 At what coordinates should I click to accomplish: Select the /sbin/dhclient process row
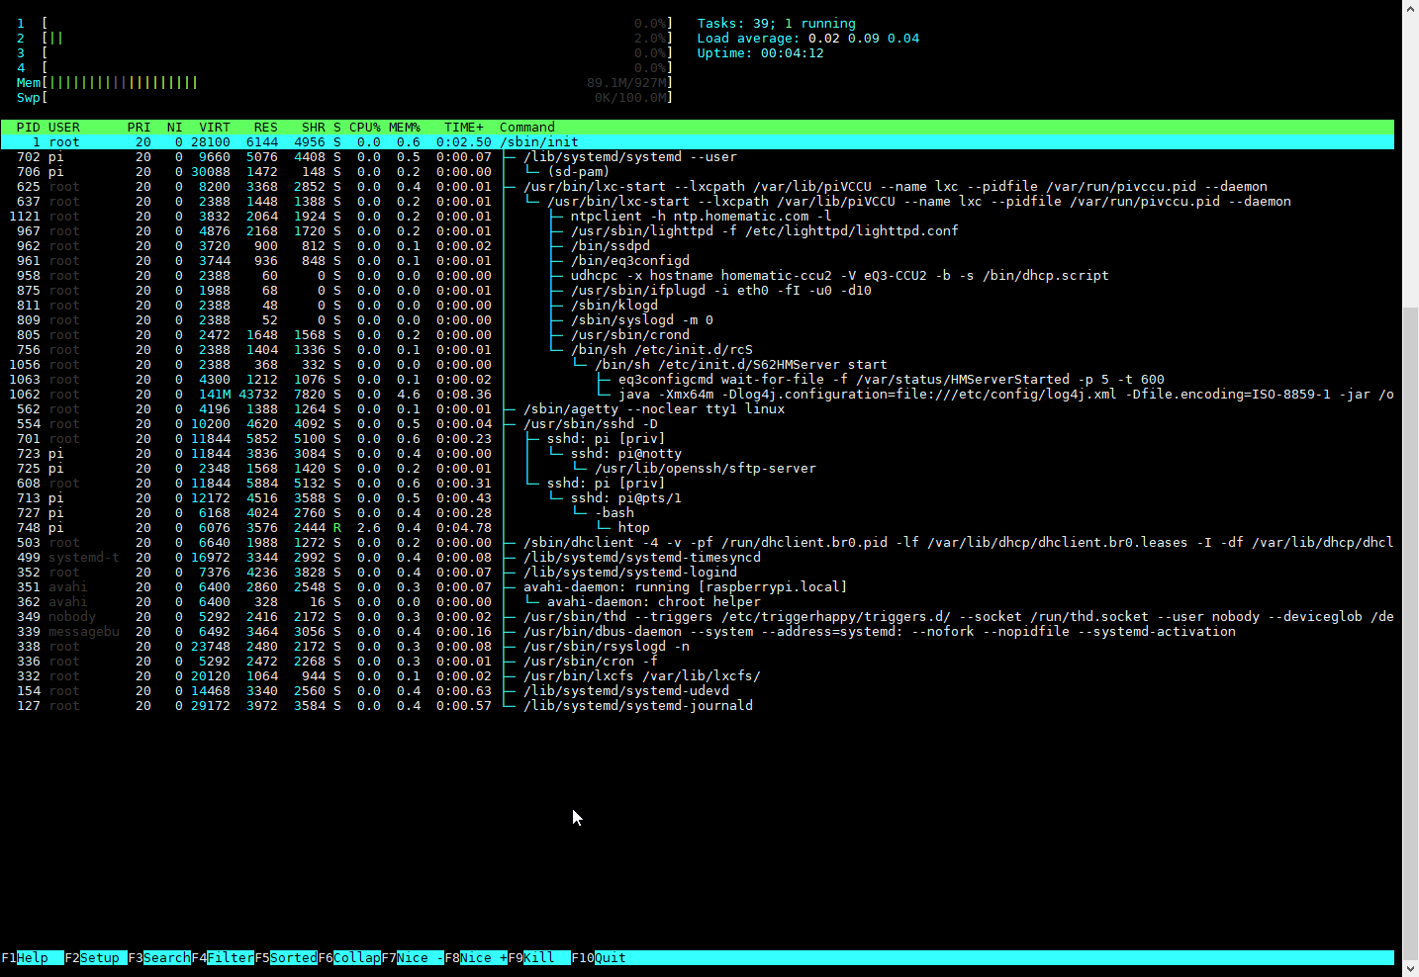coord(698,543)
